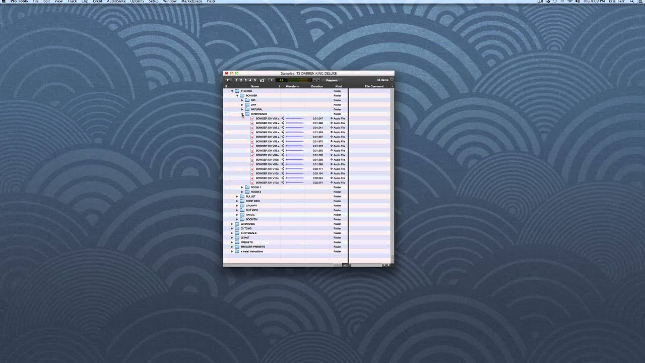Toggle the audio files conform to tempo button
Viewport: 645px width, 363px height.
pos(316,80)
